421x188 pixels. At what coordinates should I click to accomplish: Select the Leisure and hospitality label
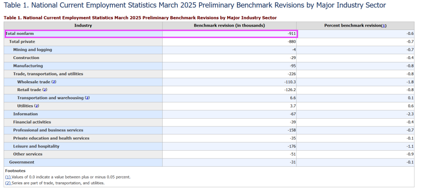click(x=36, y=146)
